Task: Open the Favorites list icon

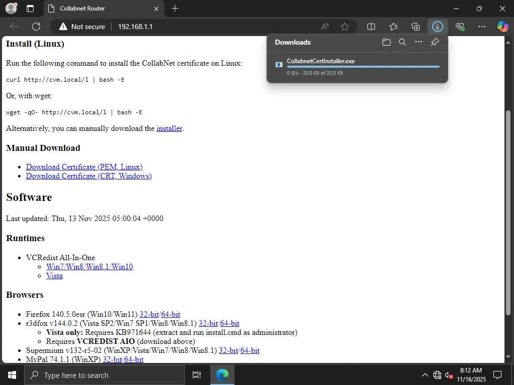Action: (394, 27)
